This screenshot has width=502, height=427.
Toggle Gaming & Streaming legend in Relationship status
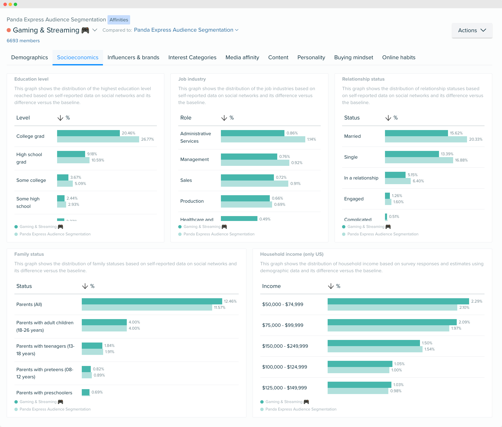click(366, 227)
